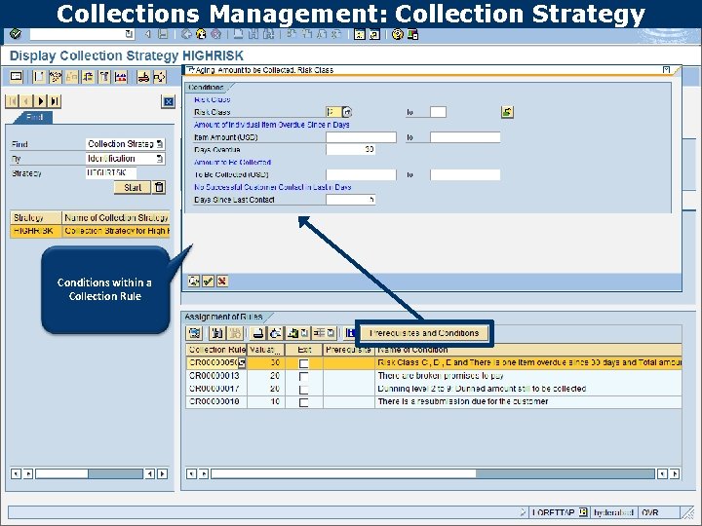This screenshot has width=702, height=526.
Task: Click the Days Since Last Contact field
Action: click(351, 200)
